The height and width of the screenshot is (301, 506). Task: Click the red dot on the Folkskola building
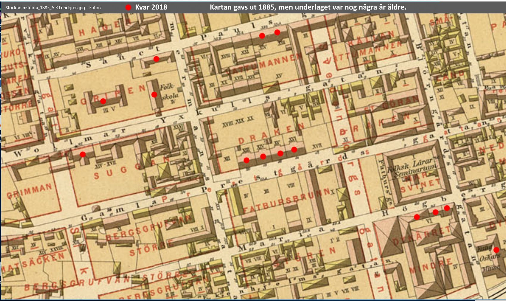point(154,94)
